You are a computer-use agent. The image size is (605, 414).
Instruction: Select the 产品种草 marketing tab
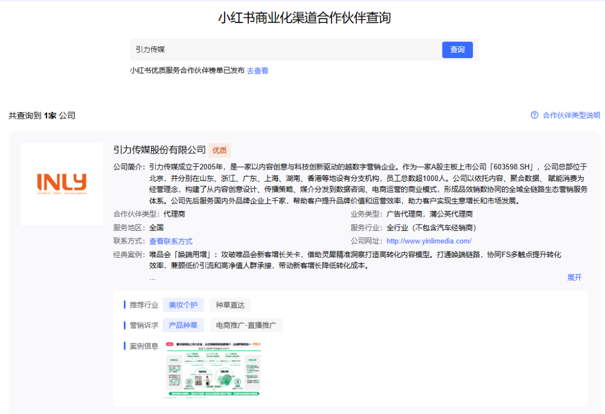click(x=183, y=325)
